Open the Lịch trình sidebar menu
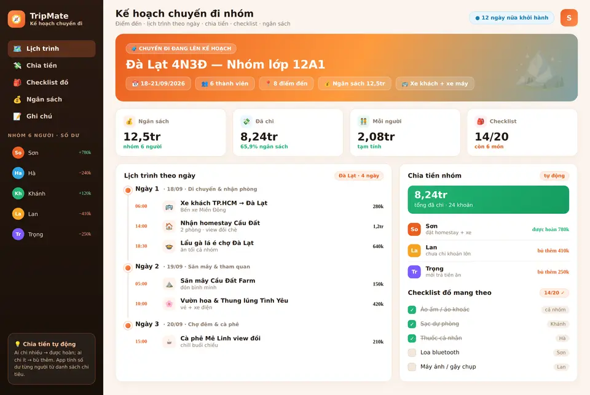The image size is (590, 395). pyautogui.click(x=52, y=49)
